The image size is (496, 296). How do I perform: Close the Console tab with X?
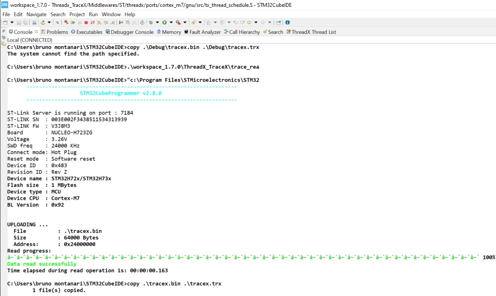click(37, 32)
